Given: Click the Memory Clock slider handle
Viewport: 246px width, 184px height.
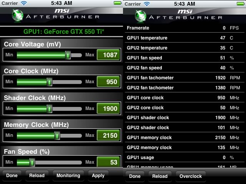Looking at the screenshot, I should click(57, 135).
